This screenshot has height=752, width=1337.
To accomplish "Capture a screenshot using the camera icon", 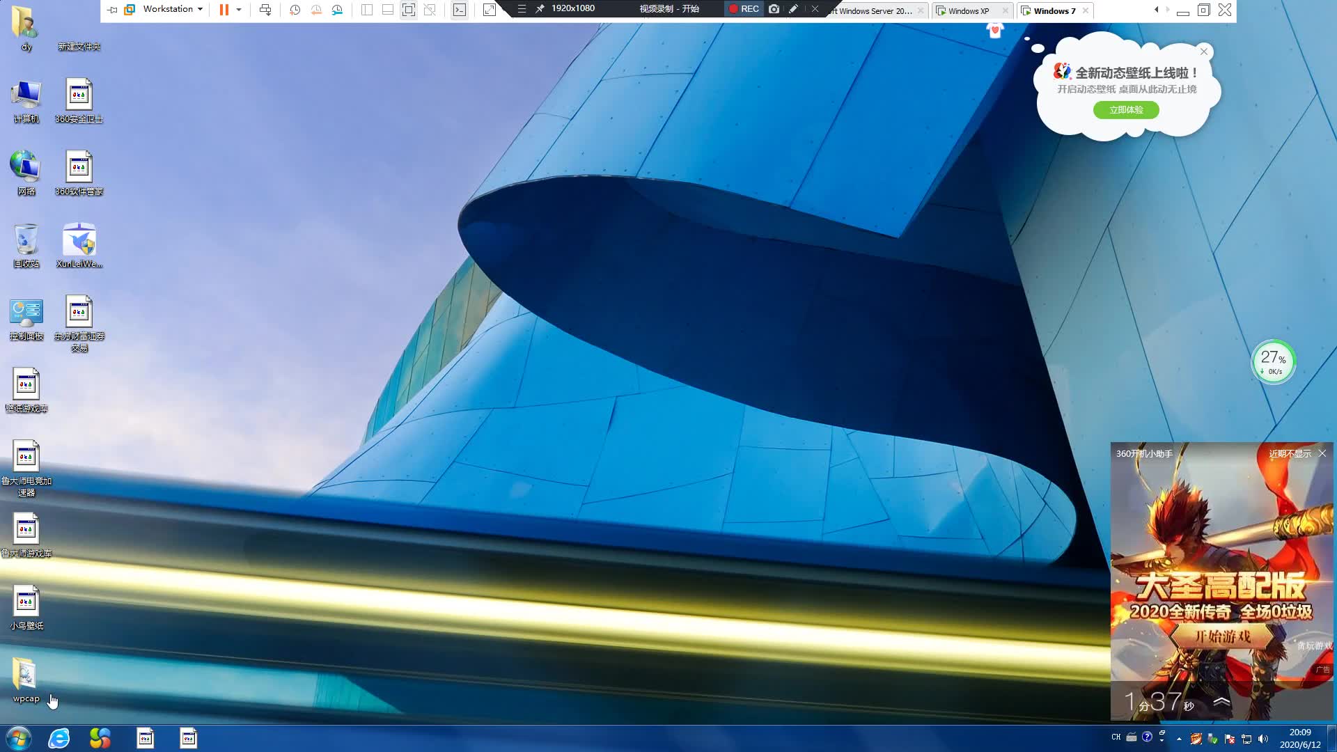I will (774, 8).
